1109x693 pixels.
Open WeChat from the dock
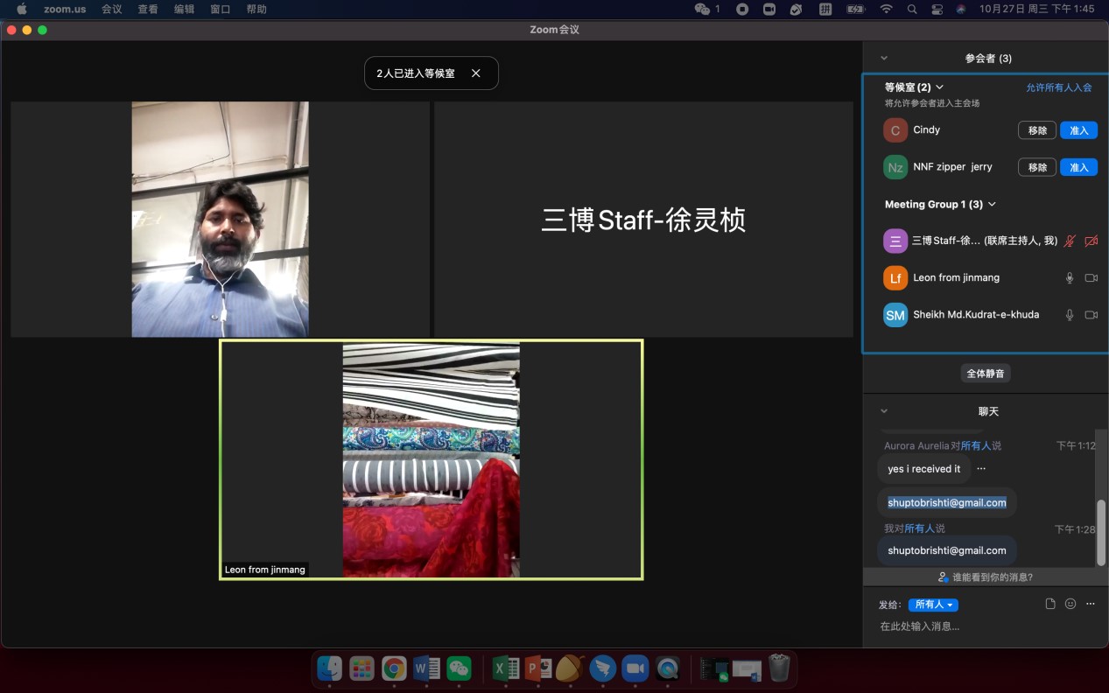pos(459,668)
